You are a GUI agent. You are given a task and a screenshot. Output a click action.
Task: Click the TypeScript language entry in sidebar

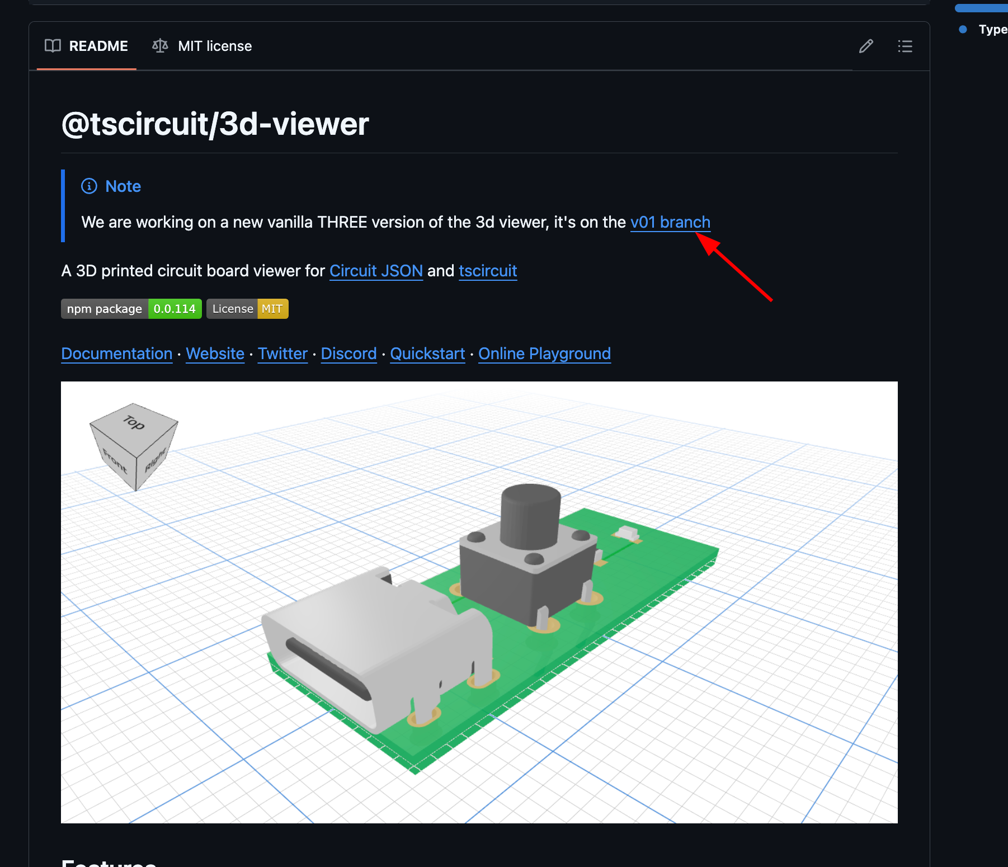click(983, 29)
